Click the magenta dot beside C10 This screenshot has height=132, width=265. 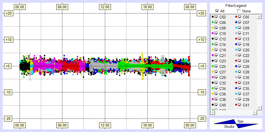click(213, 34)
